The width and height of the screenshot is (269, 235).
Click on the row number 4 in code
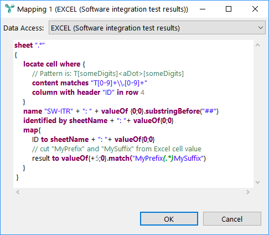click(142, 93)
